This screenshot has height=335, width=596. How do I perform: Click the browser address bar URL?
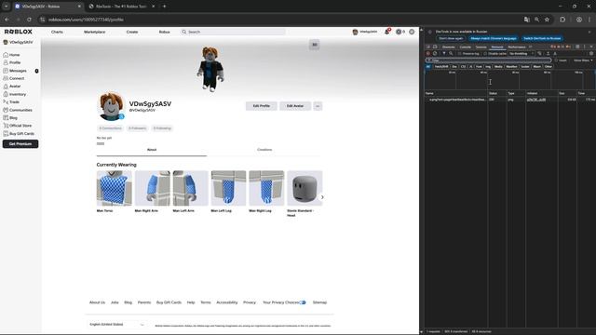86,20
